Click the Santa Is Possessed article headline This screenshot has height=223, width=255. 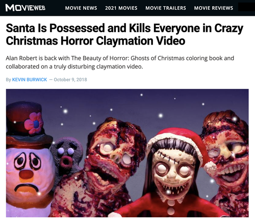pos(124,34)
